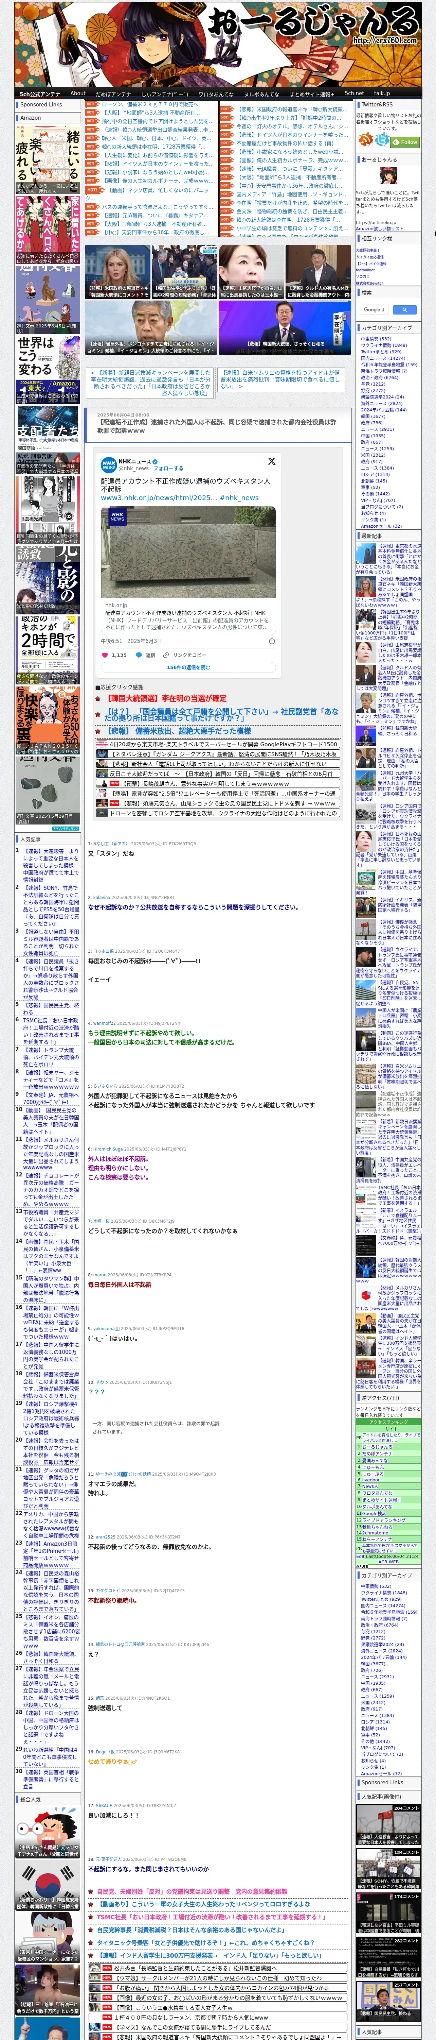This screenshot has width=436, height=2040.
Task: Open category ウクライナ情勢 (1848)
Action: pyautogui.click(x=384, y=345)
